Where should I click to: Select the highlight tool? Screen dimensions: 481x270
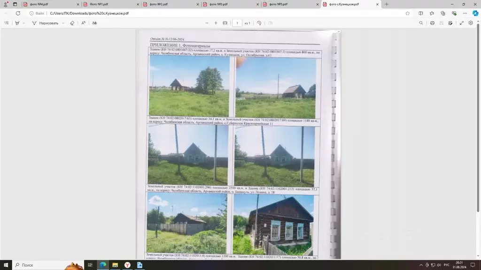point(17,23)
